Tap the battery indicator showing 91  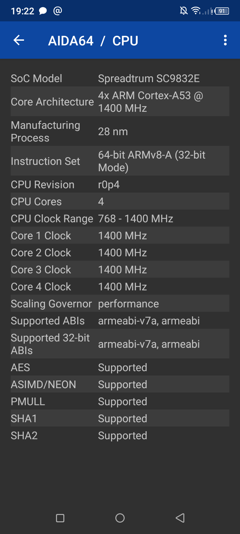point(221,10)
